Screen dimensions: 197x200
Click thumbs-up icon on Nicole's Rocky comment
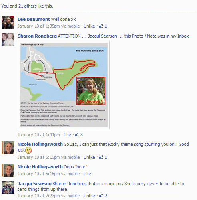pos(101,157)
